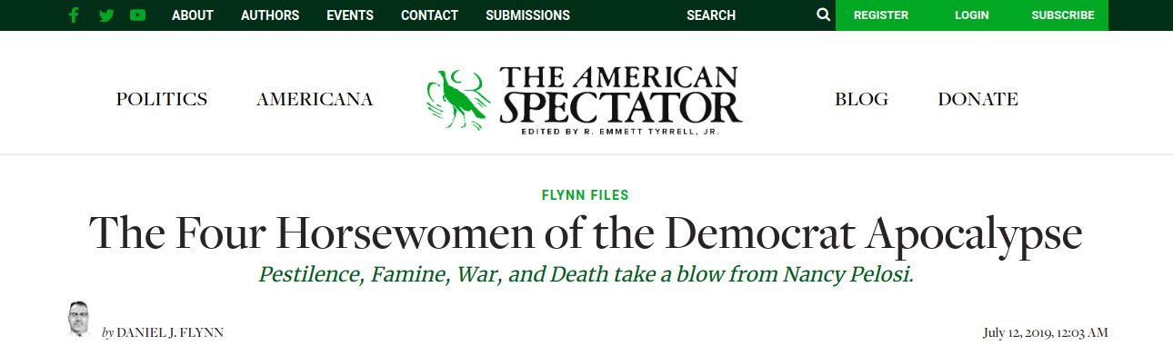Open the Contact page

[429, 15]
